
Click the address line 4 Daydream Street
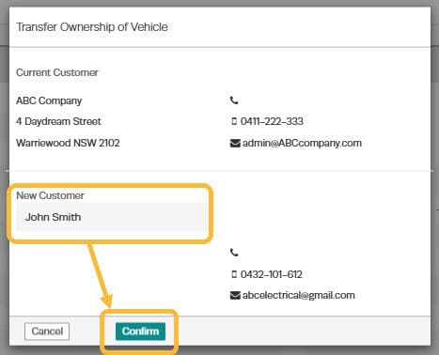coord(58,121)
